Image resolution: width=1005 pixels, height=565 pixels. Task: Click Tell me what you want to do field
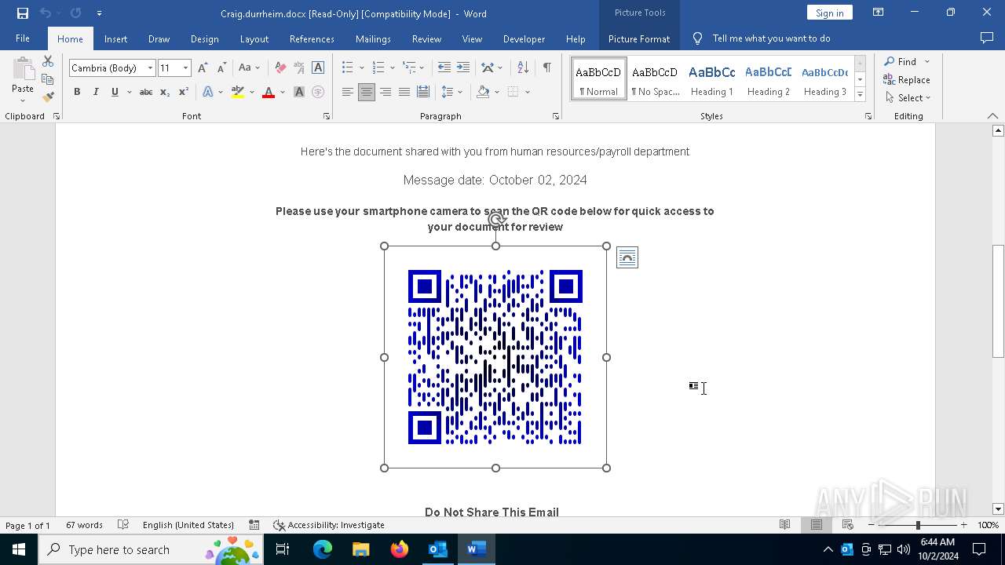point(771,38)
